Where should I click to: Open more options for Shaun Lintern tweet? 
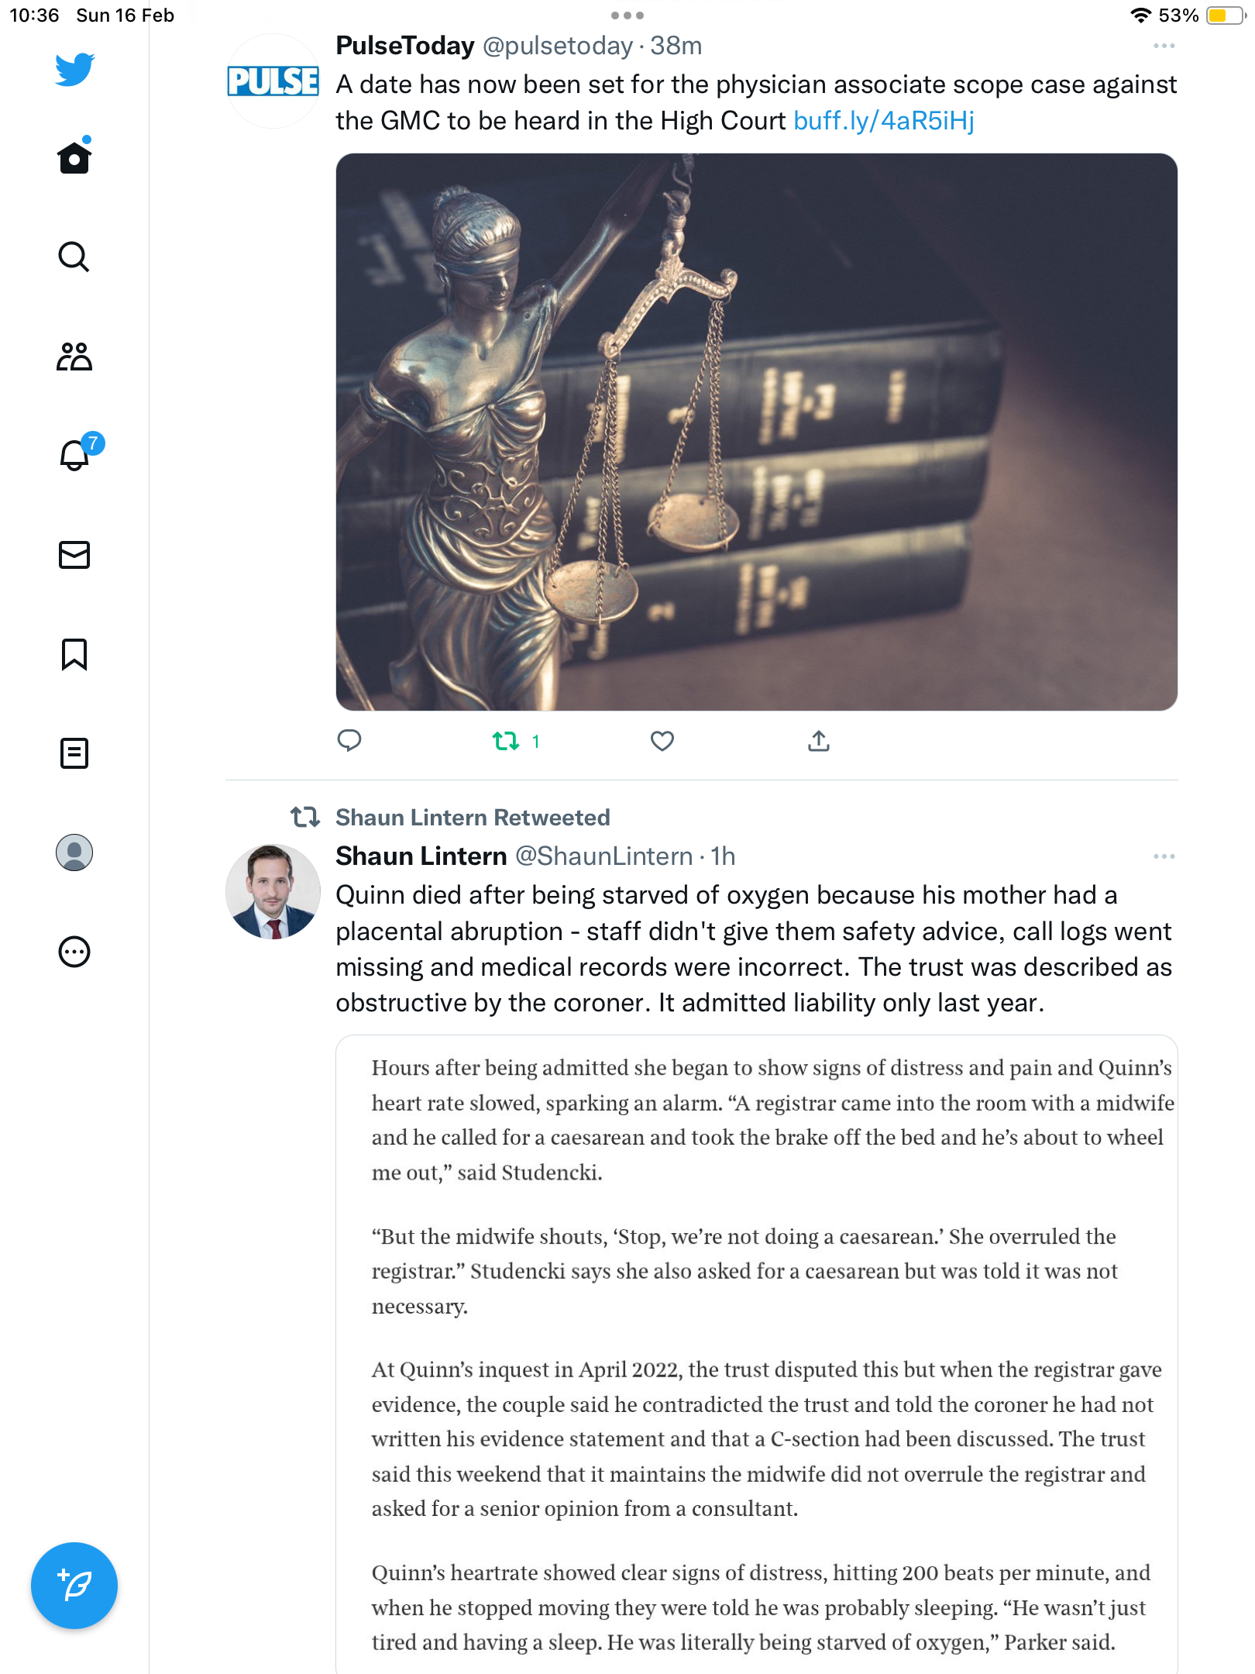[x=1164, y=856]
